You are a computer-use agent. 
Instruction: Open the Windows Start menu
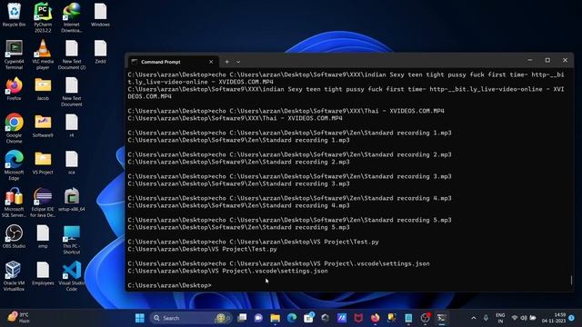click(140, 318)
